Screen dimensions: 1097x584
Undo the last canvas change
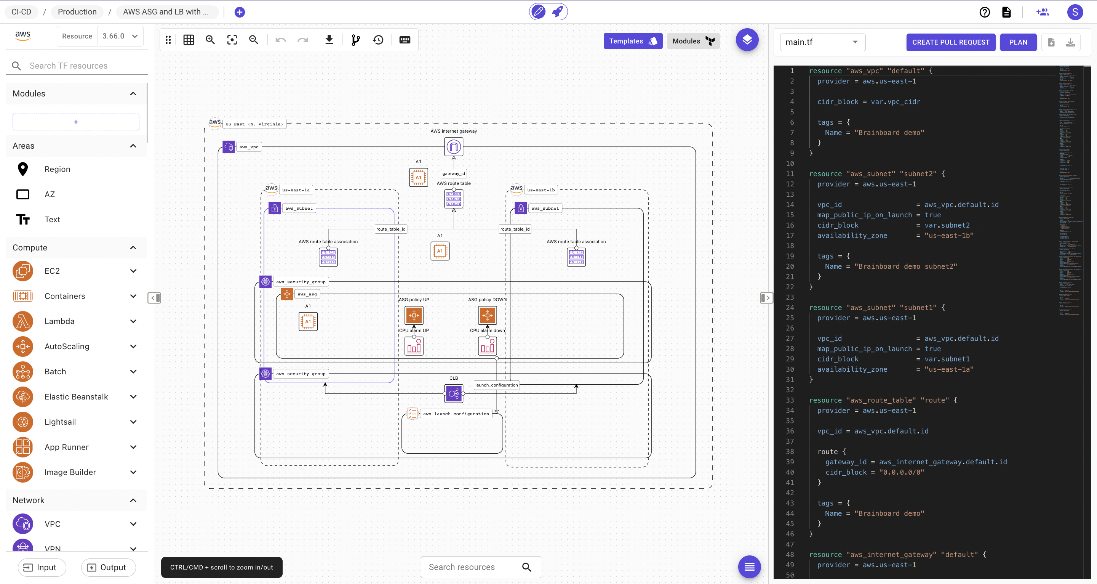(x=281, y=40)
